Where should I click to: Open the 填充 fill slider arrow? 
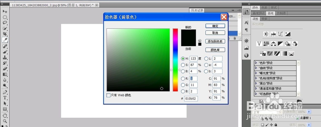point(309,125)
